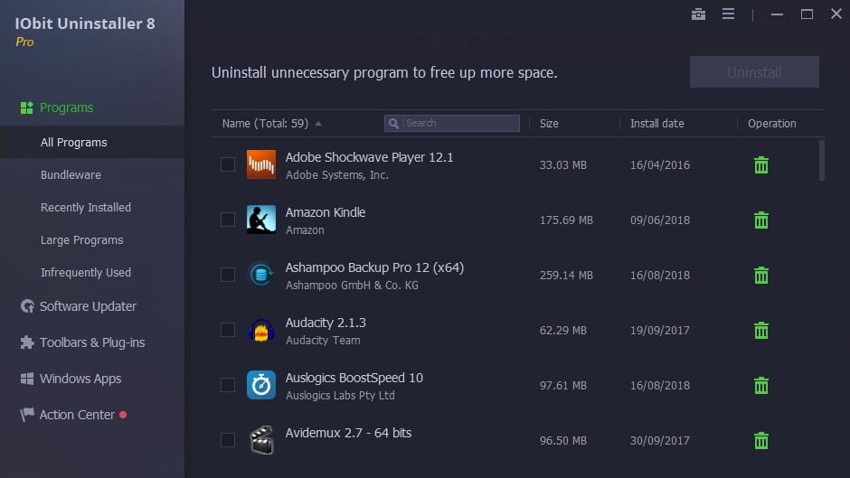
Task: Switch to Large Programs list
Action: [x=82, y=240]
